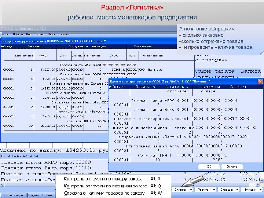Select 'Стиральная машина Electrolux' row in dialog
The width and height of the screenshot is (264, 198).
[184, 137]
